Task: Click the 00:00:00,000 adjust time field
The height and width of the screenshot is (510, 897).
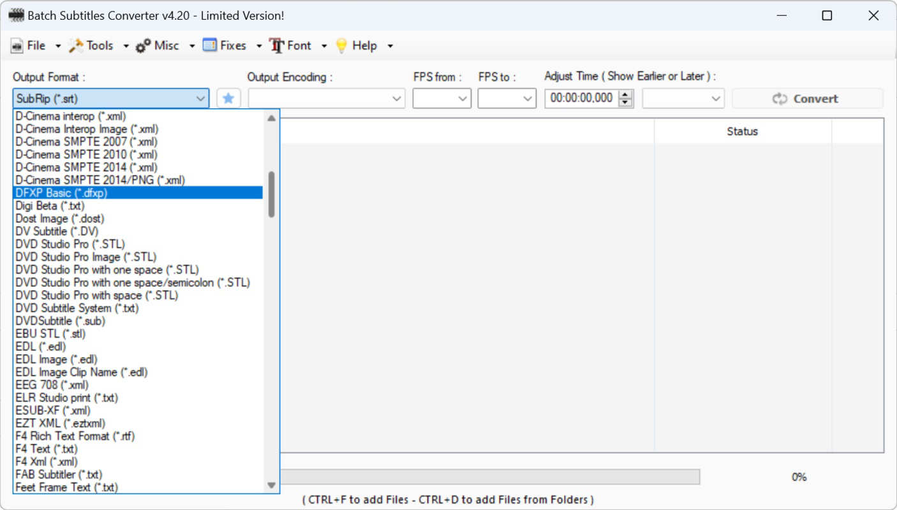Action: coord(582,99)
